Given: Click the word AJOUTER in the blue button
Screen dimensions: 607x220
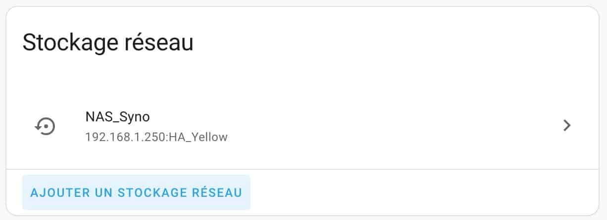Looking at the screenshot, I should [x=58, y=192].
